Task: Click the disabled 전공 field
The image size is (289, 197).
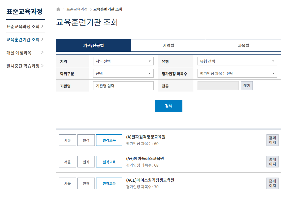Action: click(218, 86)
